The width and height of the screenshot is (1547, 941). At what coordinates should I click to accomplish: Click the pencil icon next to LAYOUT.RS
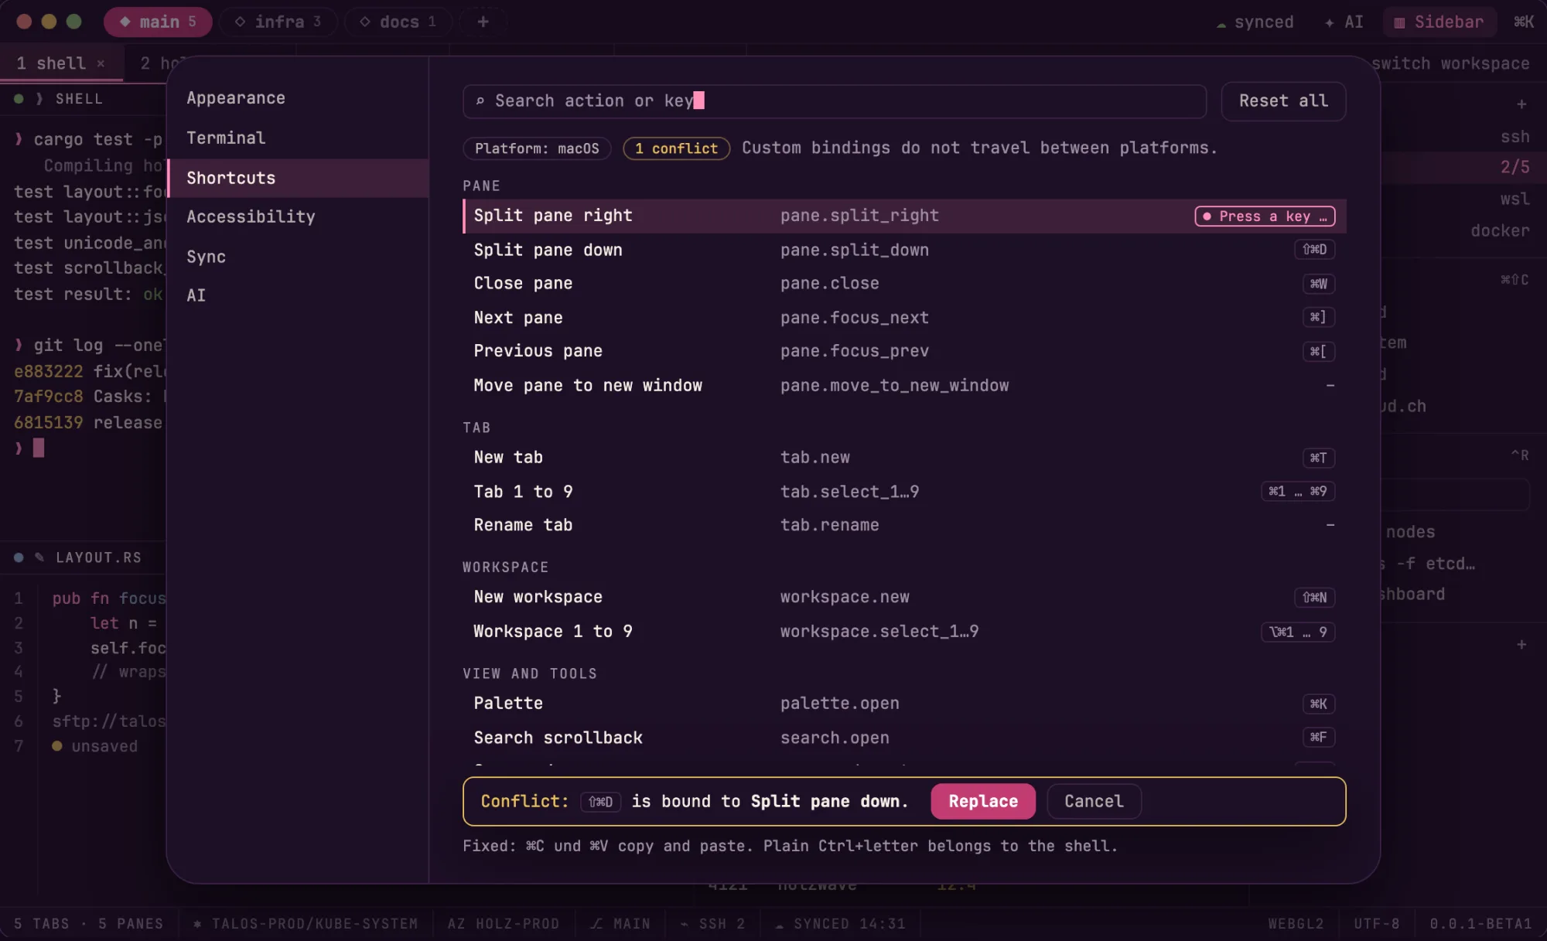coord(39,557)
